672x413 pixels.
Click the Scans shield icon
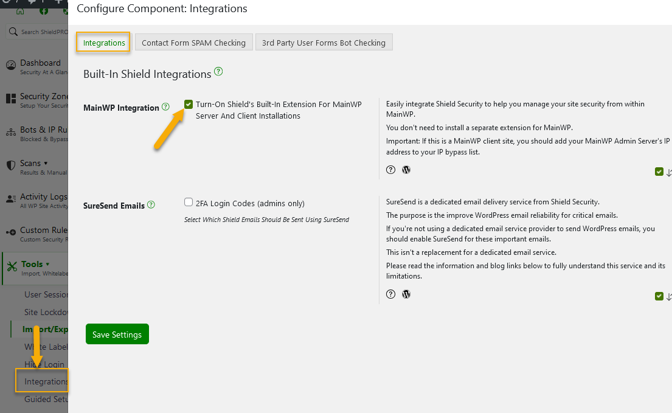pyautogui.click(x=11, y=166)
